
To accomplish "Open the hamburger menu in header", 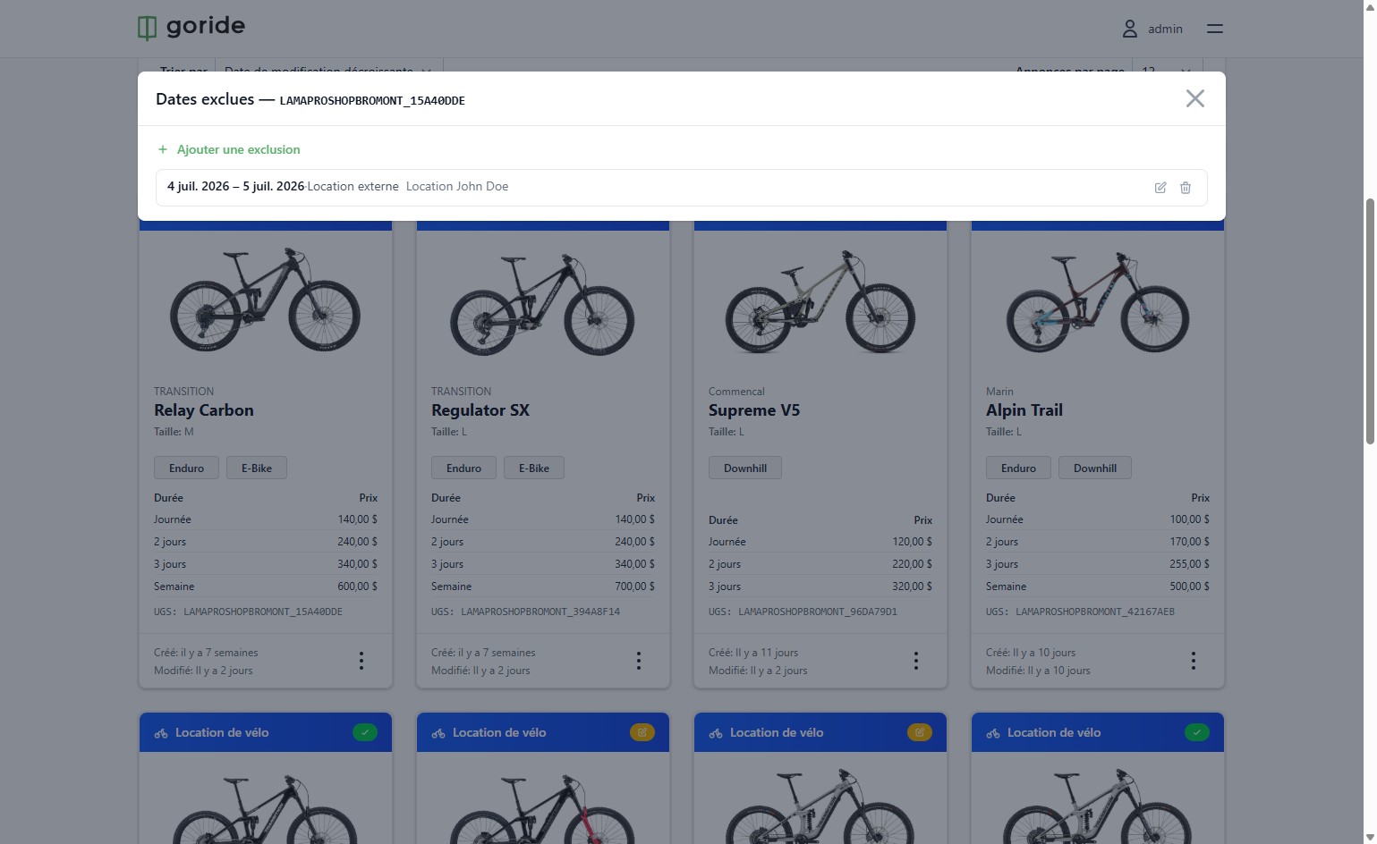I will click(x=1214, y=29).
